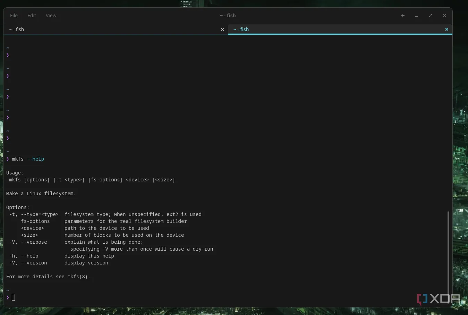The height and width of the screenshot is (315, 468).
Task: Click the terminal cursor at the prompt
Action: tap(14, 297)
